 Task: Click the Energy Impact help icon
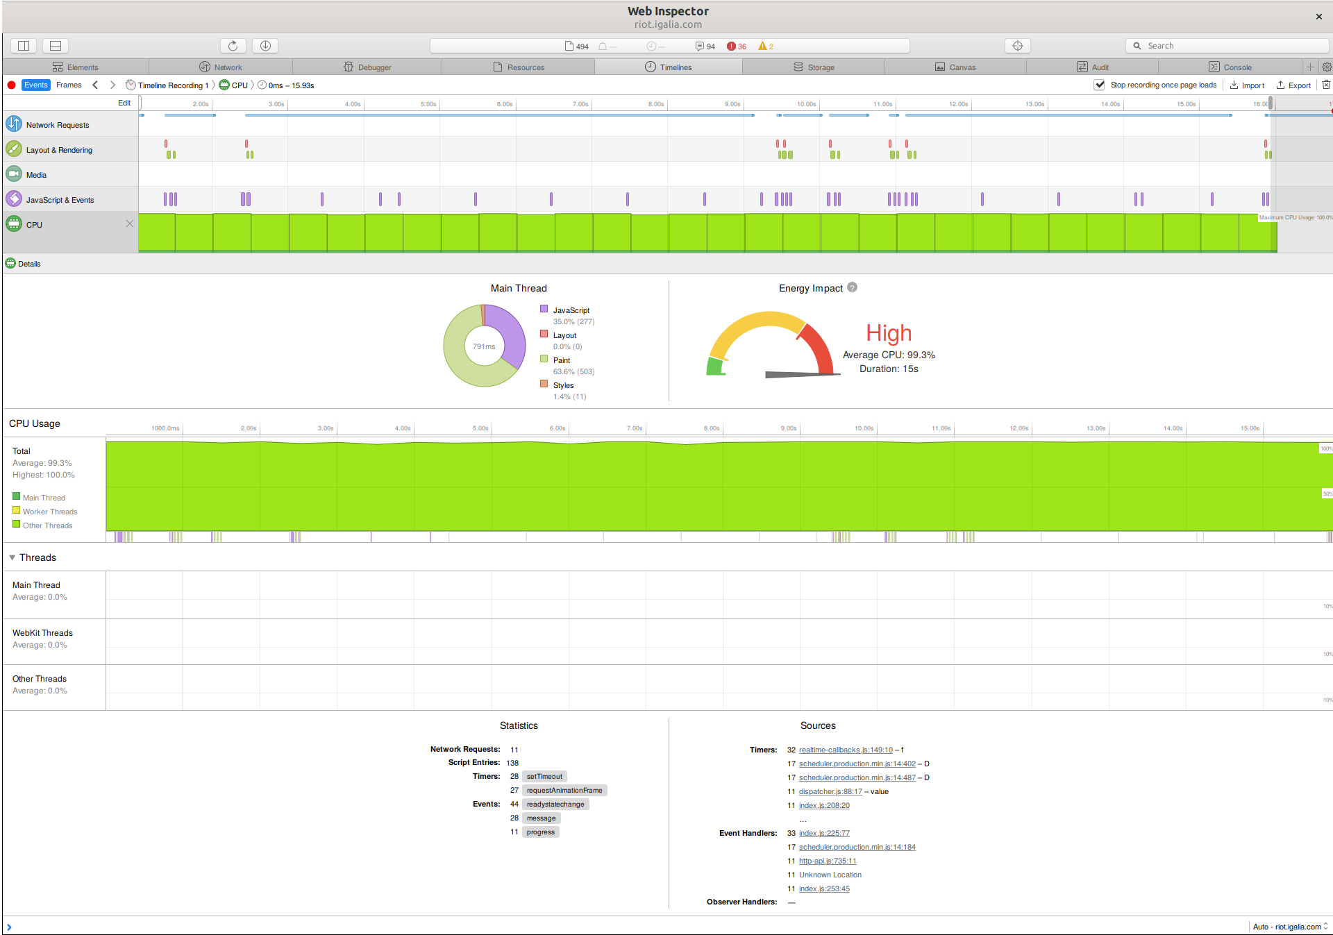(x=853, y=287)
